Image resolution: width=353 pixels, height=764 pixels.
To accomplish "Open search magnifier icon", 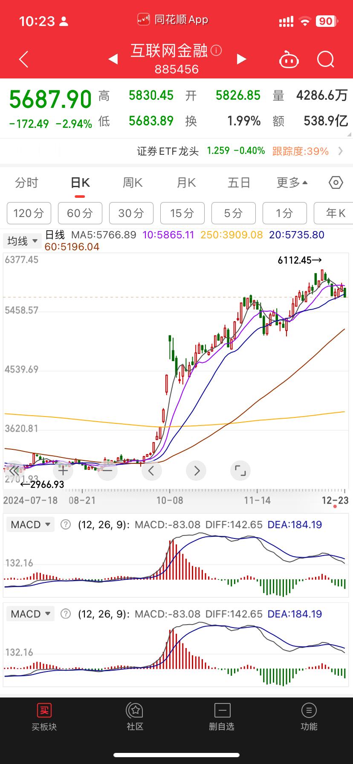I will tap(326, 59).
